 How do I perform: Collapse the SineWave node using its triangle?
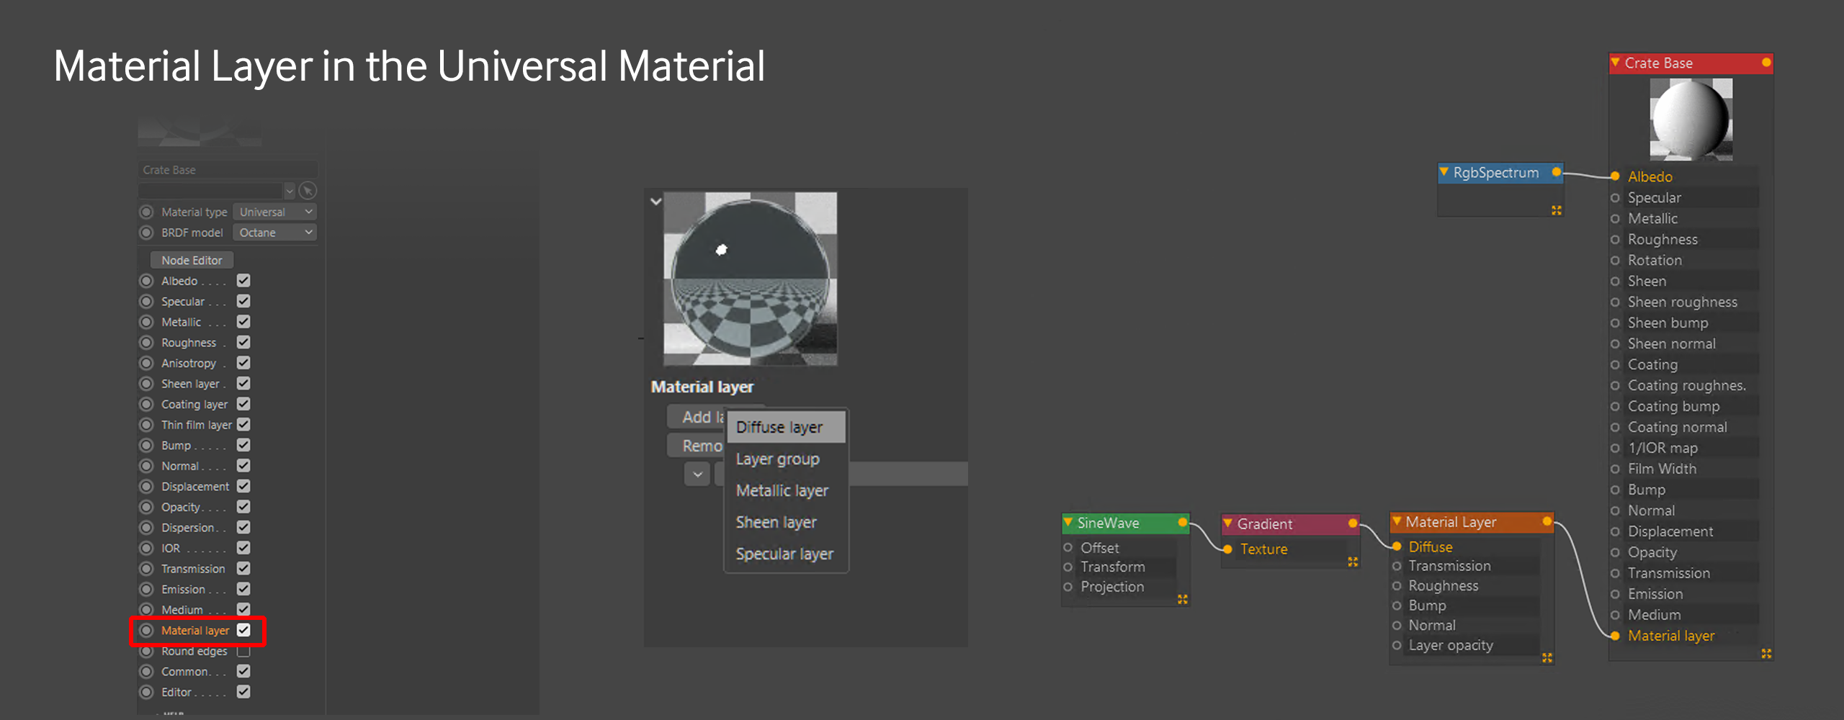point(1068,522)
